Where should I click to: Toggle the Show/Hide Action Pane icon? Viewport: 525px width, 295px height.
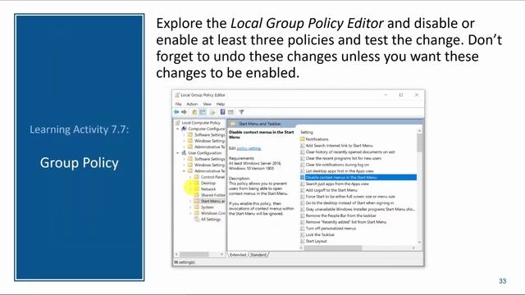(231, 112)
